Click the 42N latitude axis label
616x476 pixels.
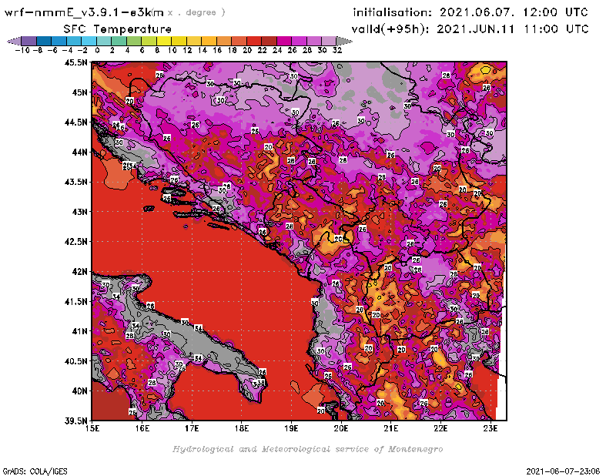pyautogui.click(x=79, y=271)
